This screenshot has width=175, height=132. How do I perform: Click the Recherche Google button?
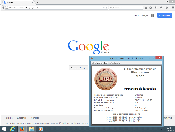coord(78,68)
